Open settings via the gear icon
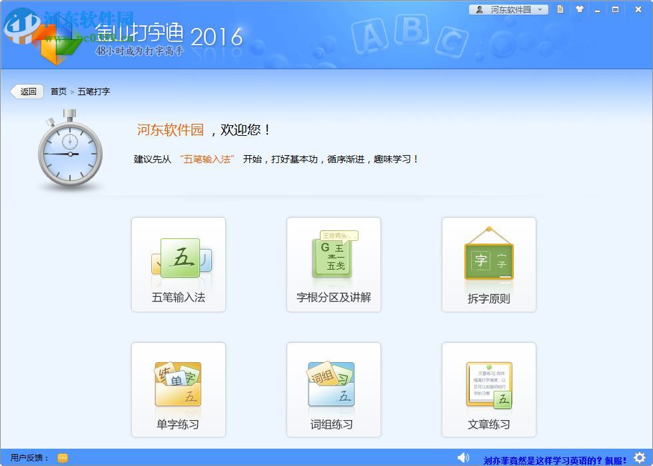 [640, 458]
